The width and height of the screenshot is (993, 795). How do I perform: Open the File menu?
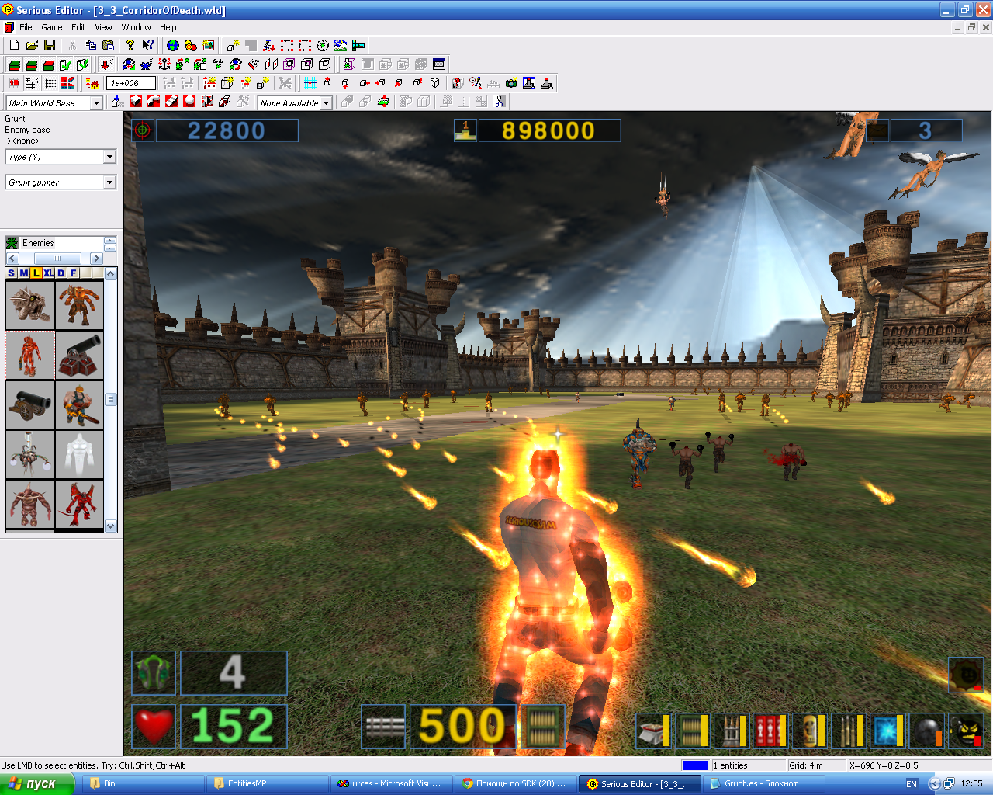(x=26, y=27)
